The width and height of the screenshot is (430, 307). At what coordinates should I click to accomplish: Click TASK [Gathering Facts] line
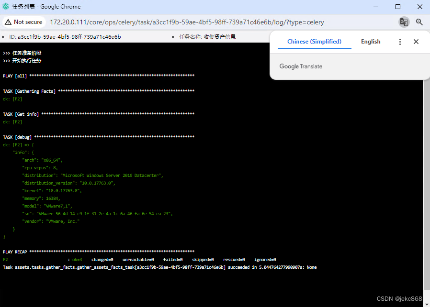99,91
